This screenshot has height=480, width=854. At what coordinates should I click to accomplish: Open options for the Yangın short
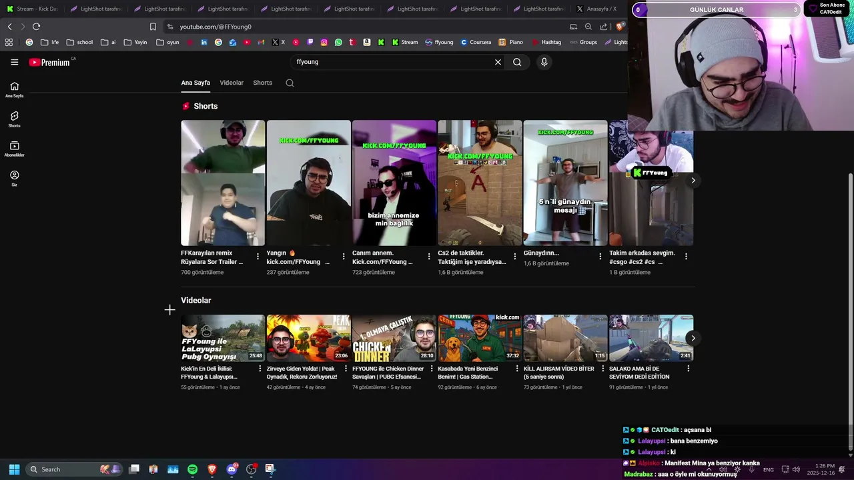click(344, 256)
